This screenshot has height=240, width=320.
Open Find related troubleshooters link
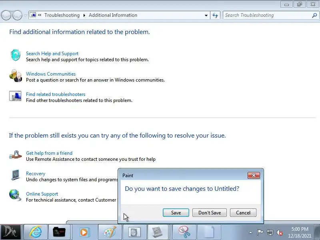pos(56,94)
